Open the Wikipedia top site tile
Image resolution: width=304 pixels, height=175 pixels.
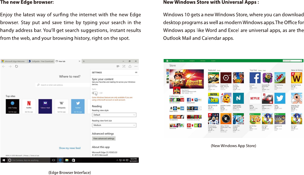tap(61, 106)
